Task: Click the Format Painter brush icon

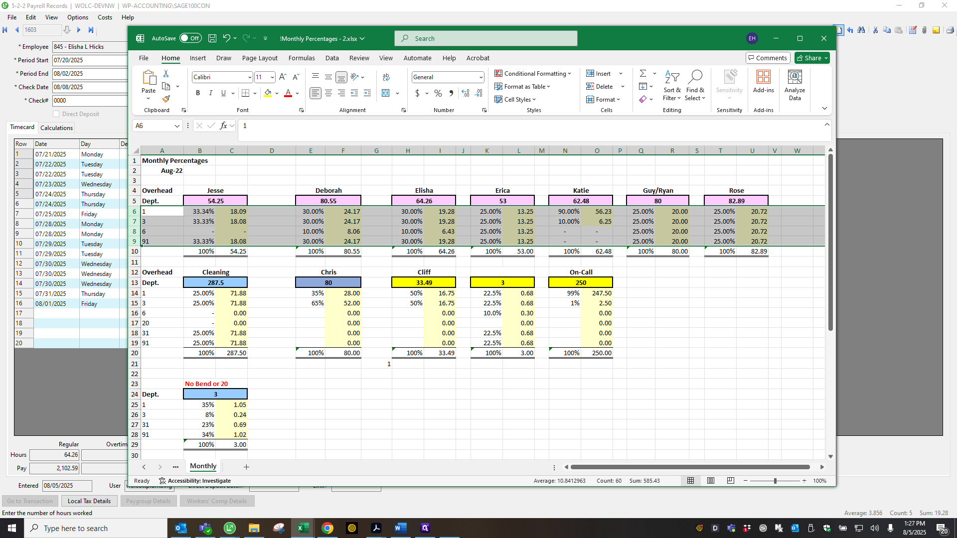Action: click(166, 99)
